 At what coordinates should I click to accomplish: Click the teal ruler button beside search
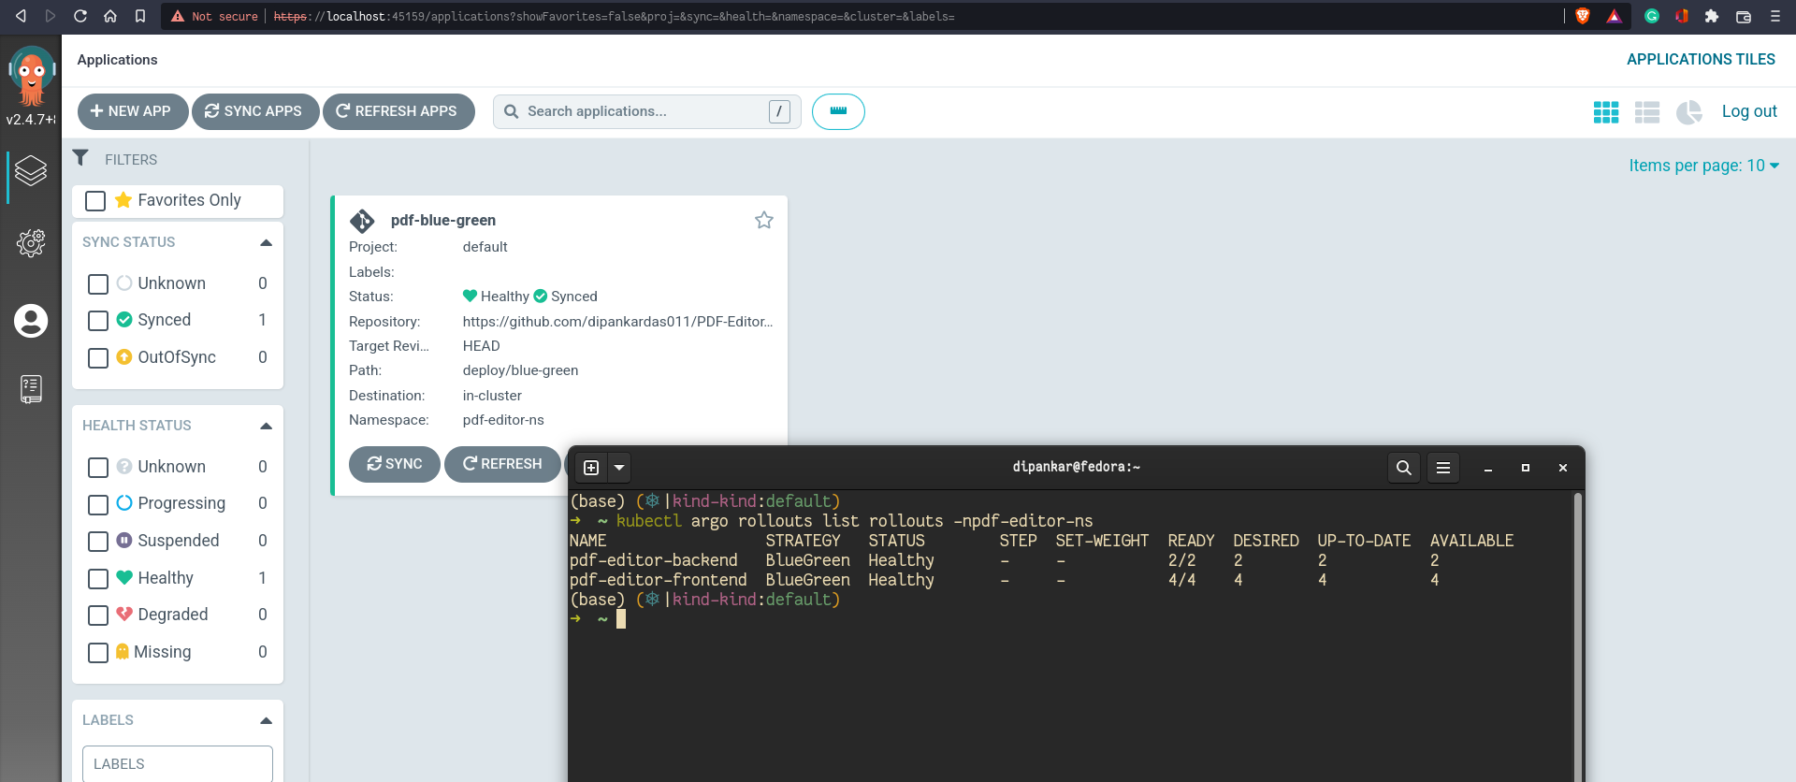pyautogui.click(x=838, y=111)
